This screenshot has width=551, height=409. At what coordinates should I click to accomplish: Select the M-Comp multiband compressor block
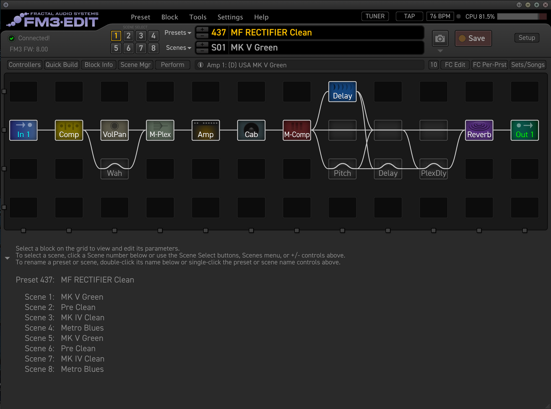tap(297, 130)
